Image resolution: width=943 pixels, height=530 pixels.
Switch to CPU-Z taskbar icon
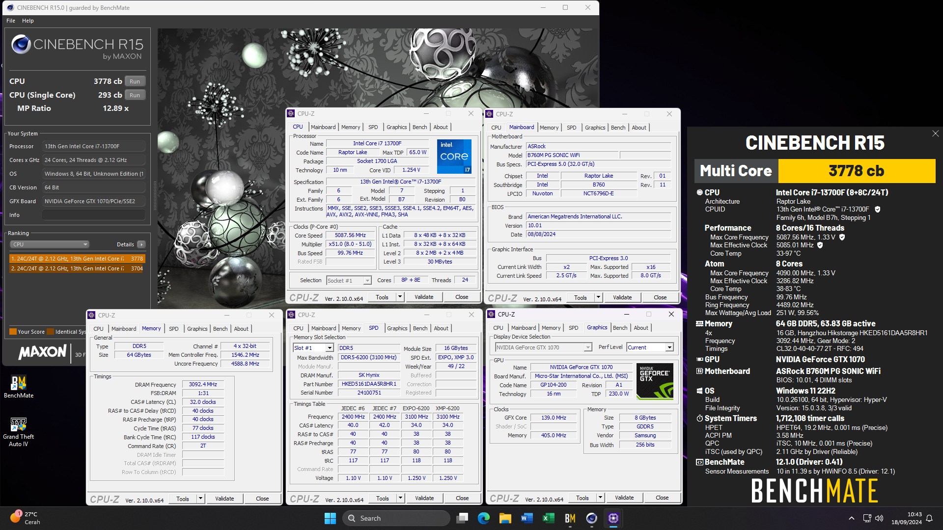click(x=613, y=518)
